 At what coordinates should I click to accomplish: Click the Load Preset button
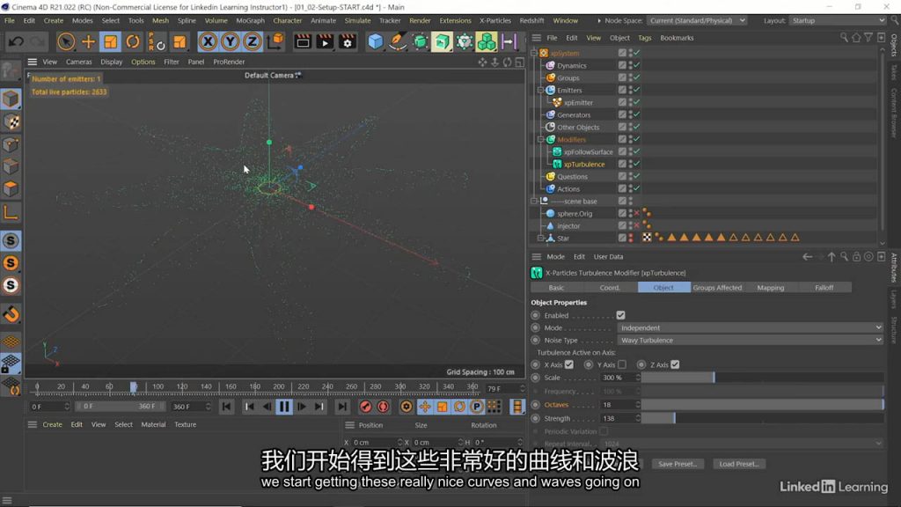pos(739,464)
